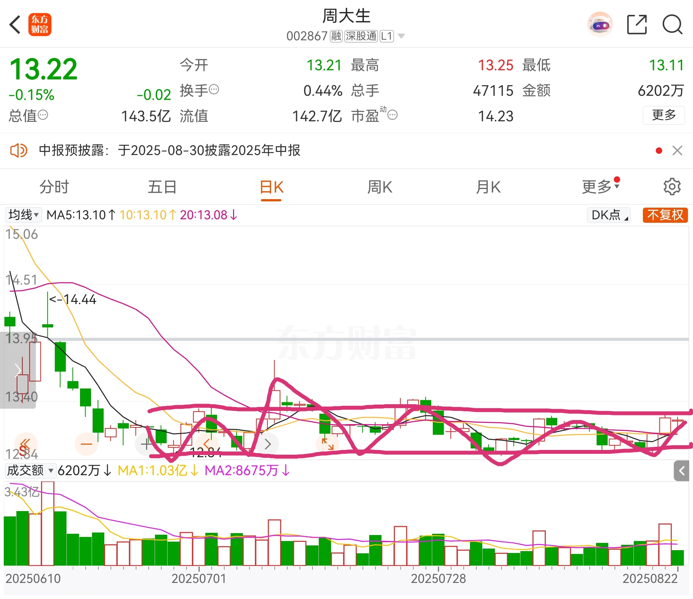Tap the double-left arrow chart control
This screenshot has height=599, width=693.
click(26, 444)
